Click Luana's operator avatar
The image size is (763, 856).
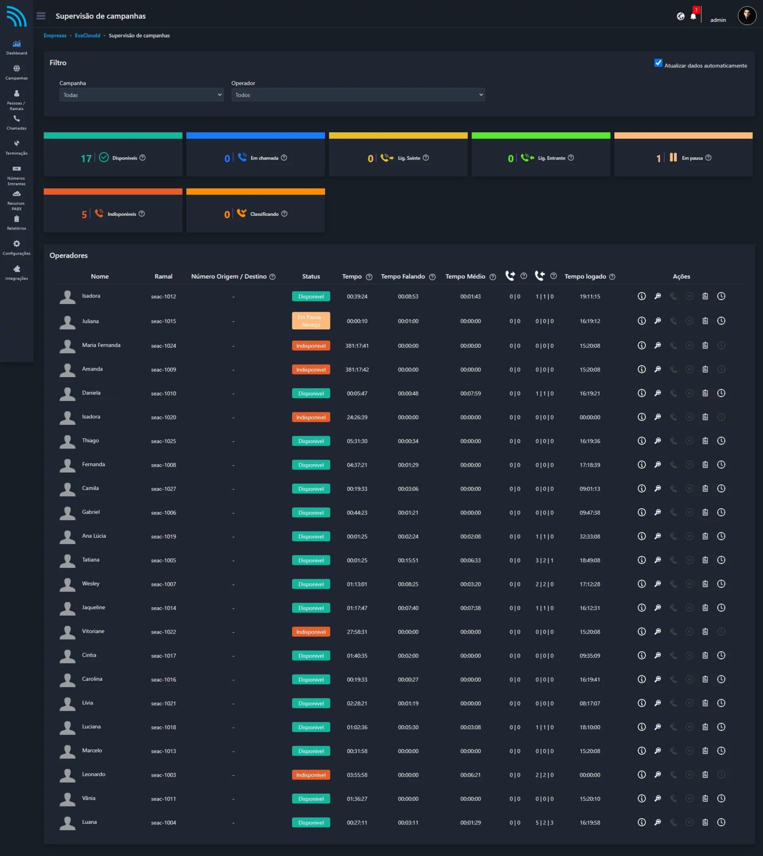(x=67, y=823)
